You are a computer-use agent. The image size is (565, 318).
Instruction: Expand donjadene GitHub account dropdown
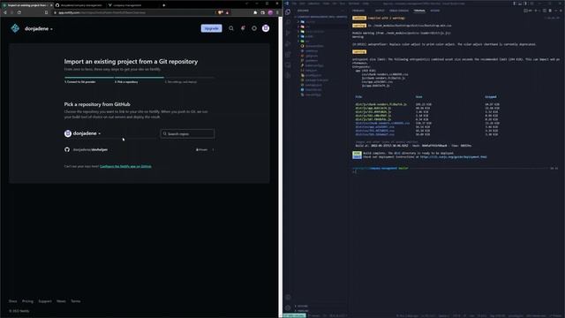pyautogui.click(x=83, y=133)
